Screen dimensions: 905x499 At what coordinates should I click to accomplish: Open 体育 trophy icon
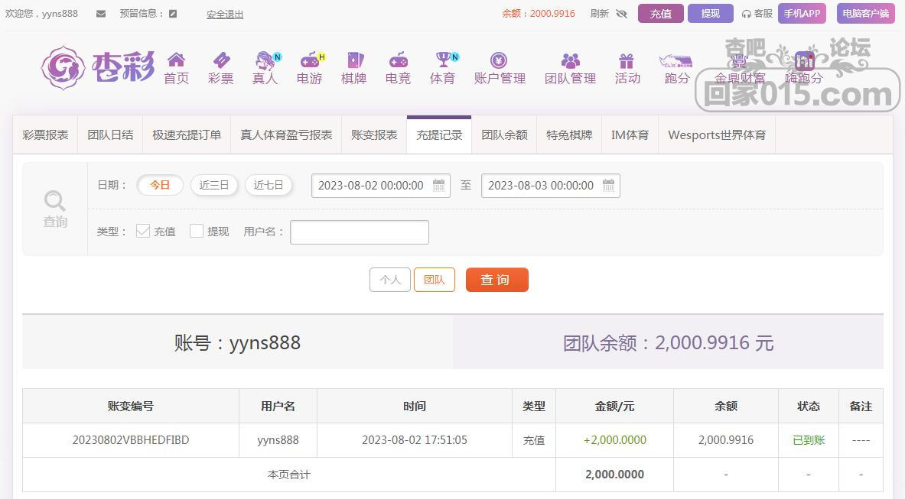click(444, 60)
